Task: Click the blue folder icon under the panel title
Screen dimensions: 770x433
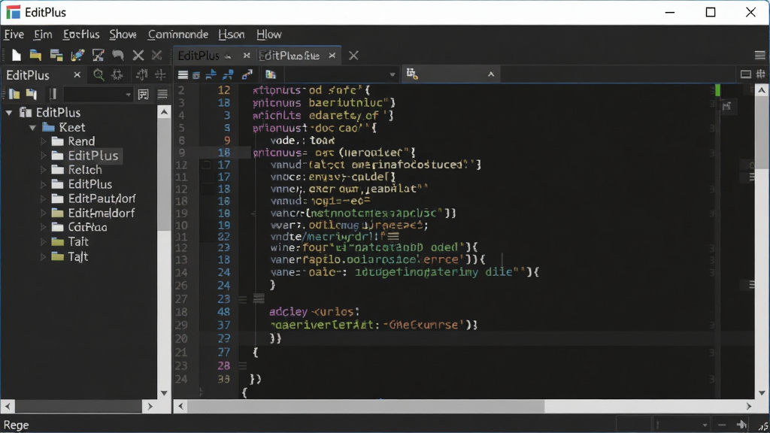Action: click(15, 94)
